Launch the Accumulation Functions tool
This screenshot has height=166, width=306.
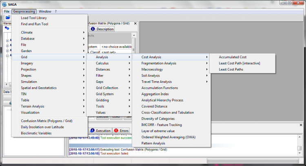coord(171,88)
